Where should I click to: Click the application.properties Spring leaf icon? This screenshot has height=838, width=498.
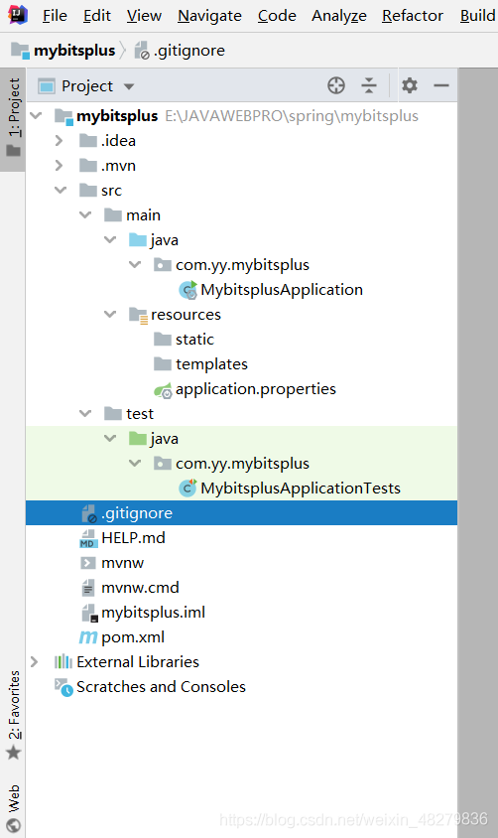[x=163, y=390]
